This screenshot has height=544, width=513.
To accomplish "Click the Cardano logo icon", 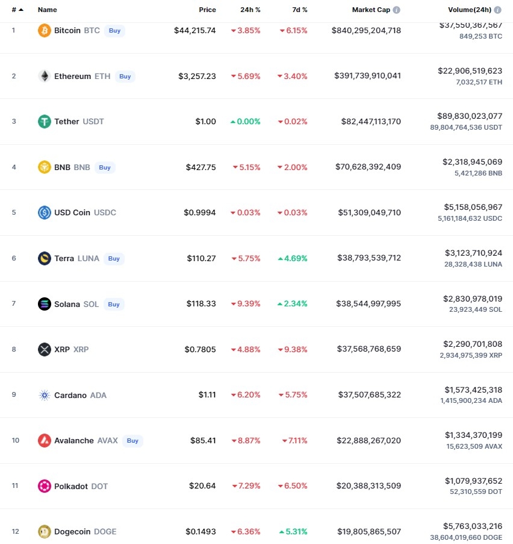I will point(45,395).
